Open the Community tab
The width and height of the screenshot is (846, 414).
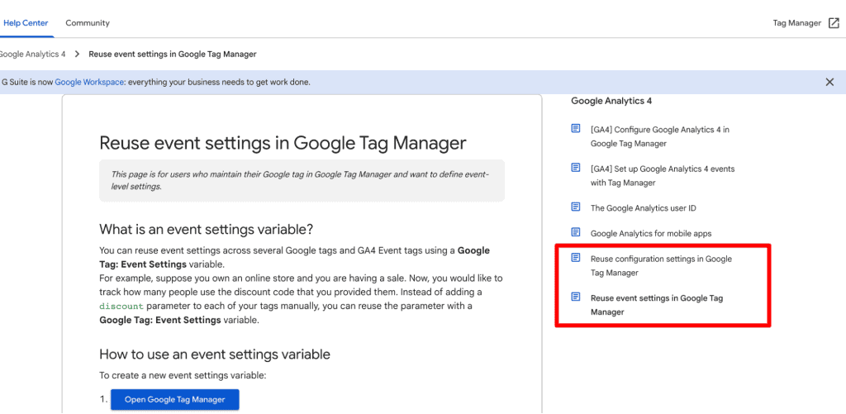point(88,23)
